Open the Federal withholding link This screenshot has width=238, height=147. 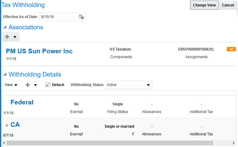[22, 102]
